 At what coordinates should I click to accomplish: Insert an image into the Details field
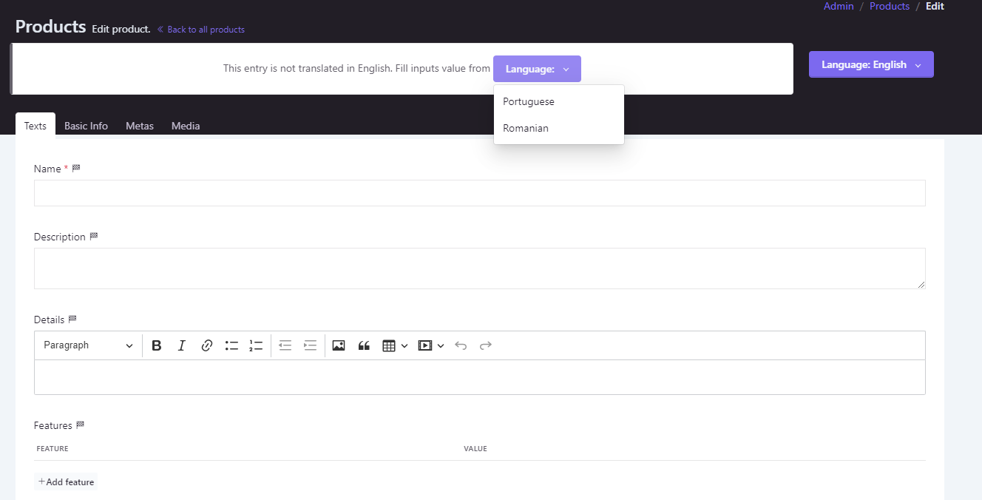(338, 345)
